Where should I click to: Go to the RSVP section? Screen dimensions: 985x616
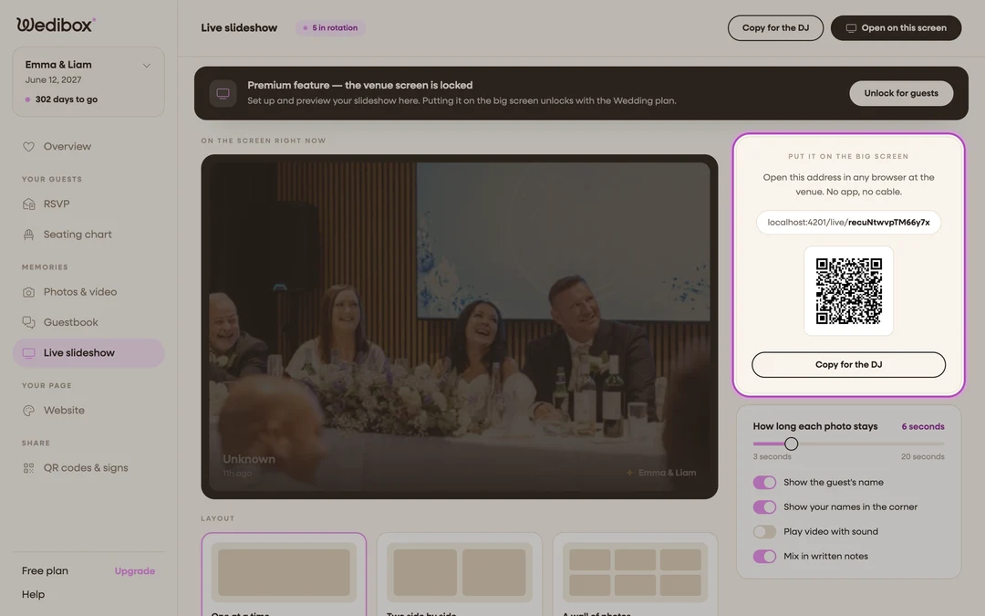[88, 204]
